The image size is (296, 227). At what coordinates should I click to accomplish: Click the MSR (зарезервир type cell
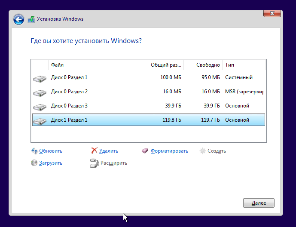click(x=244, y=92)
